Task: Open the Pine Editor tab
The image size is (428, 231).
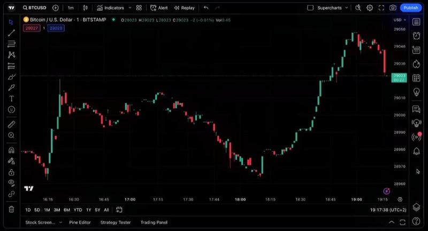Action: [x=81, y=222]
